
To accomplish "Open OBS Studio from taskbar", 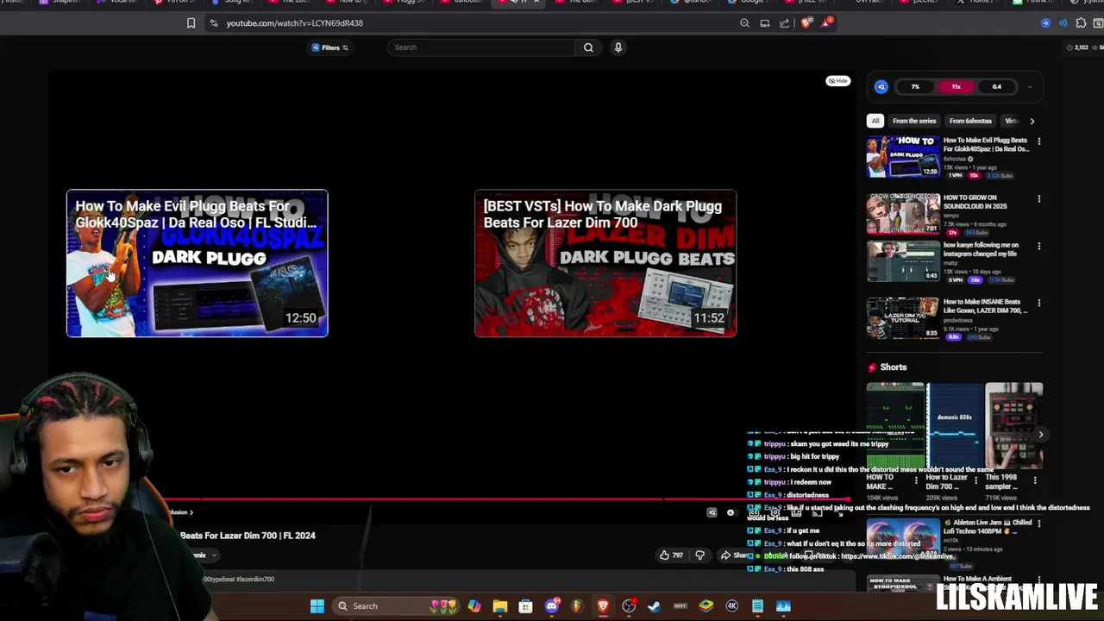I will (x=629, y=606).
